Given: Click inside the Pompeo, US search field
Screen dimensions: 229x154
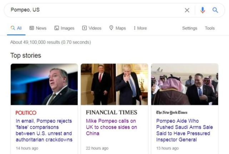Looking at the screenshot, I should coord(93,10).
